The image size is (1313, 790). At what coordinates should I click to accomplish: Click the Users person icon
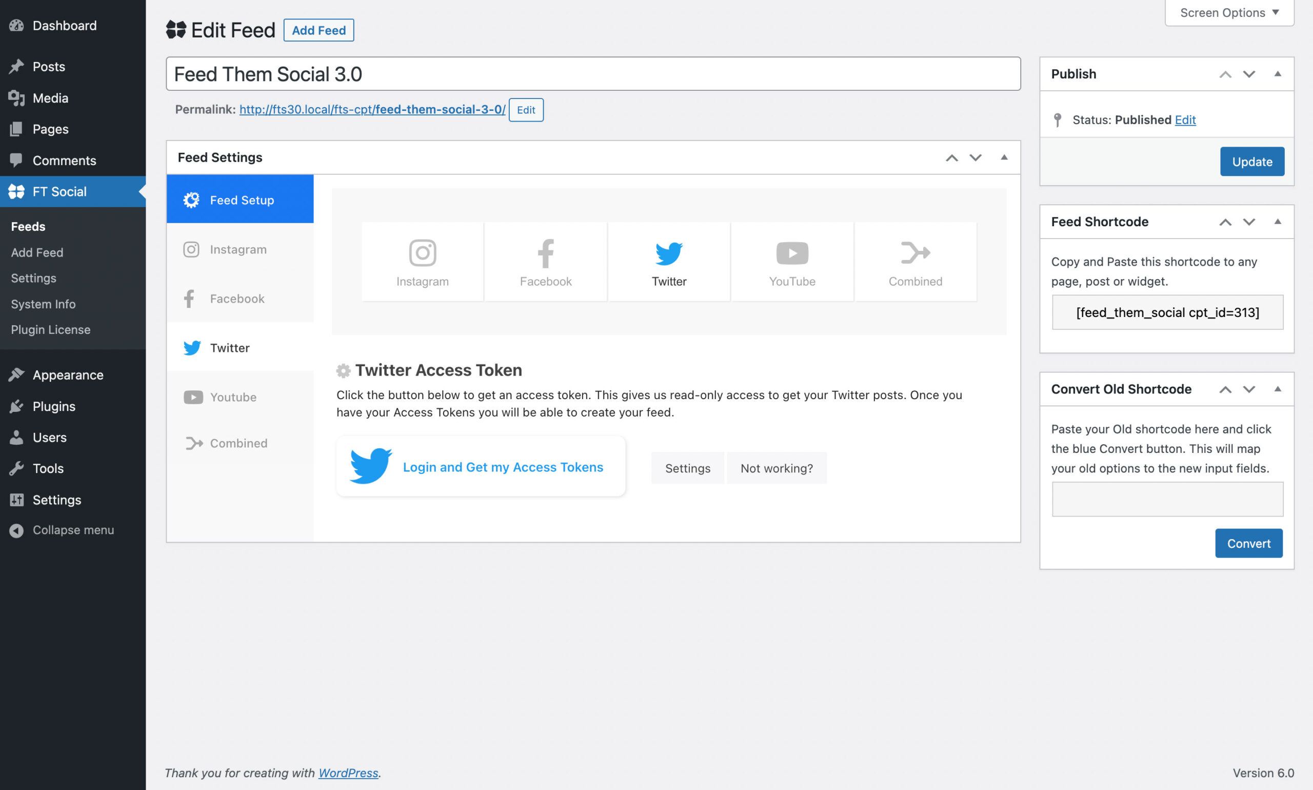16,437
